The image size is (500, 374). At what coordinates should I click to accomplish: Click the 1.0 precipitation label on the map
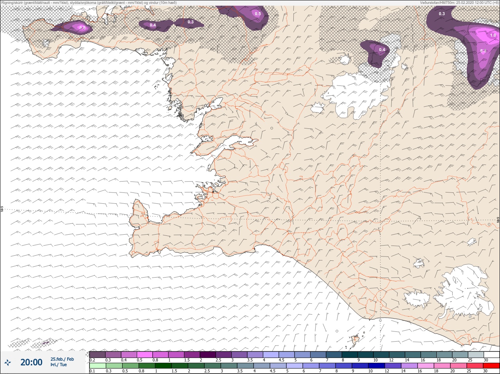[493, 35]
